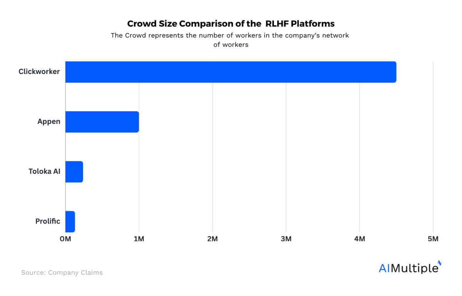Select the Prolific label
The width and height of the screenshot is (462, 296).
coord(48,221)
